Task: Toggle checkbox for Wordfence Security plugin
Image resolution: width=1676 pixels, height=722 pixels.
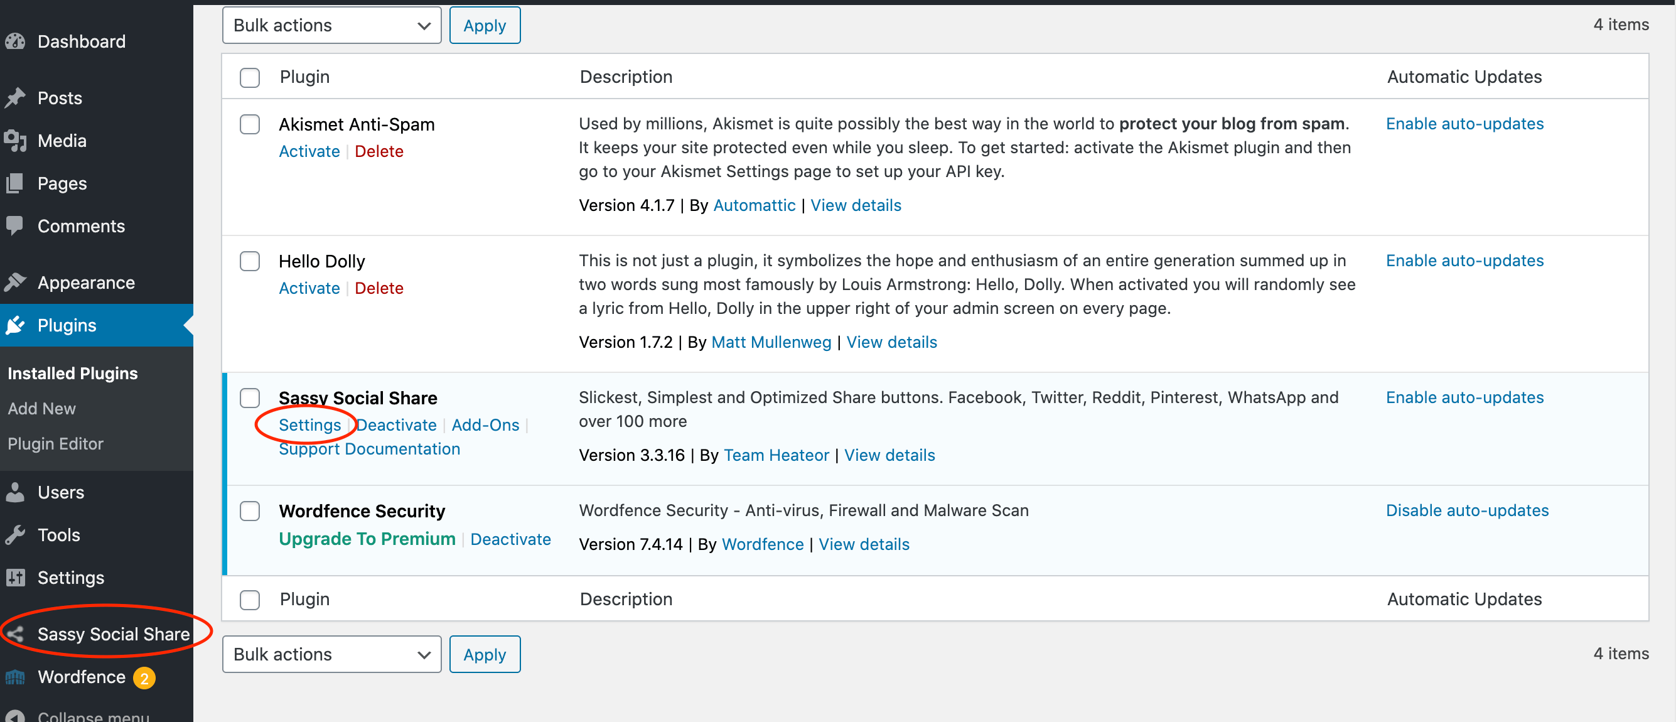Action: tap(249, 511)
